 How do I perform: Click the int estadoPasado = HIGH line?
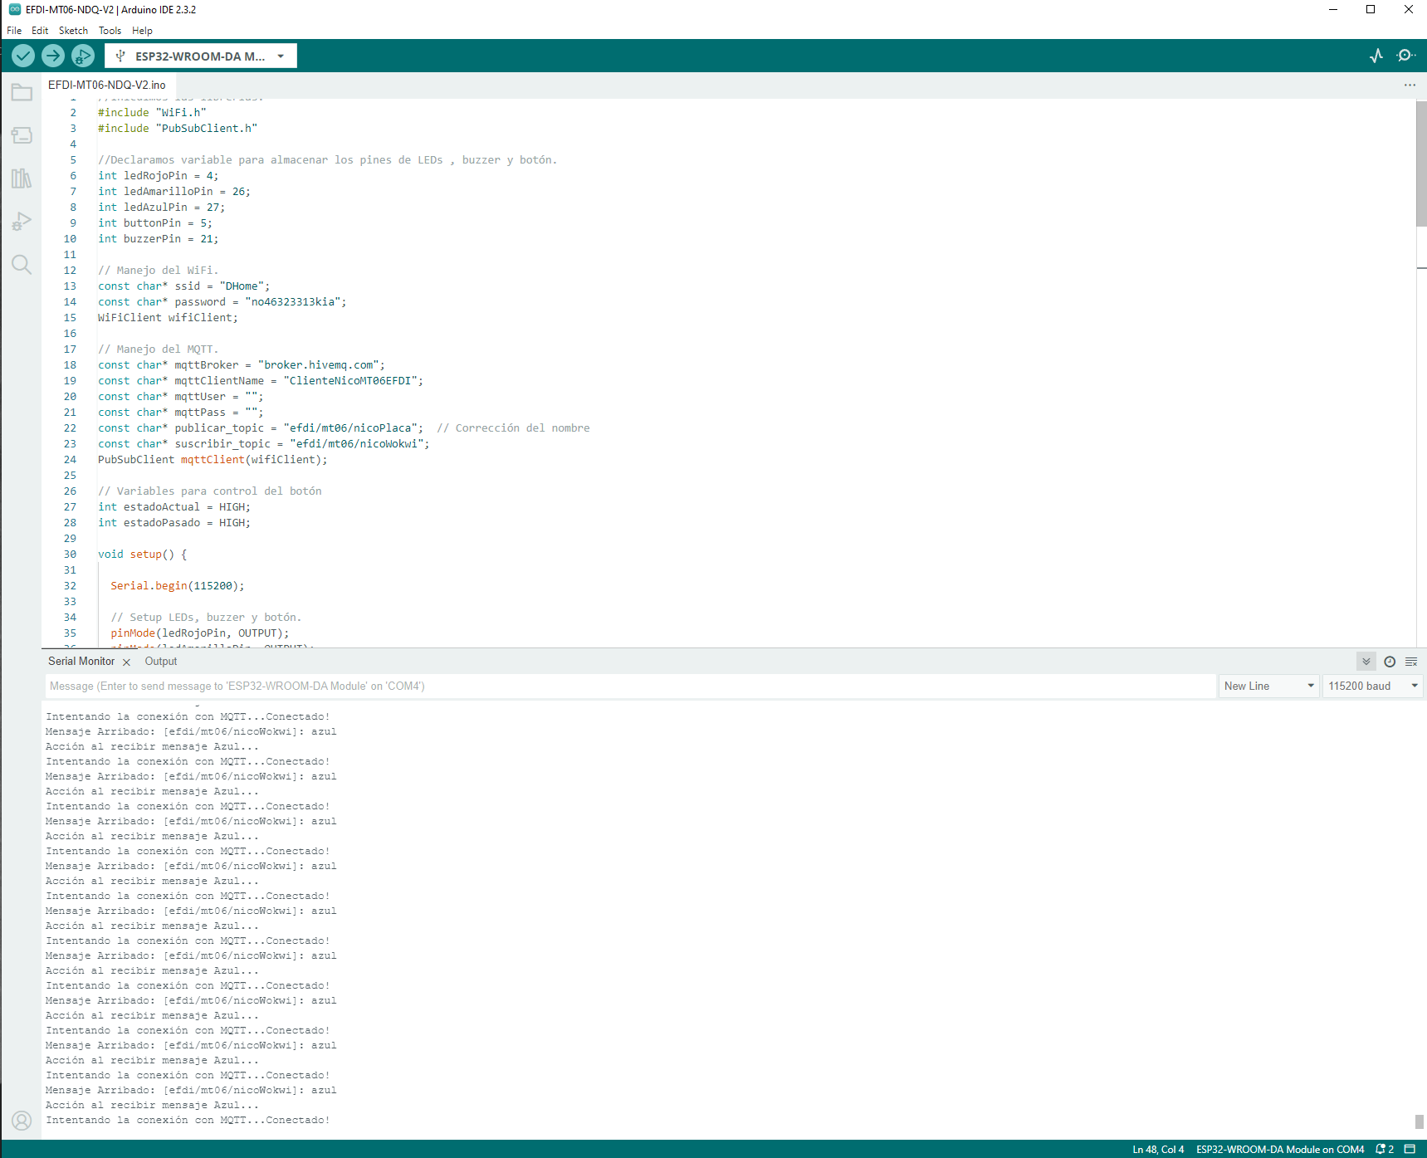click(x=173, y=523)
